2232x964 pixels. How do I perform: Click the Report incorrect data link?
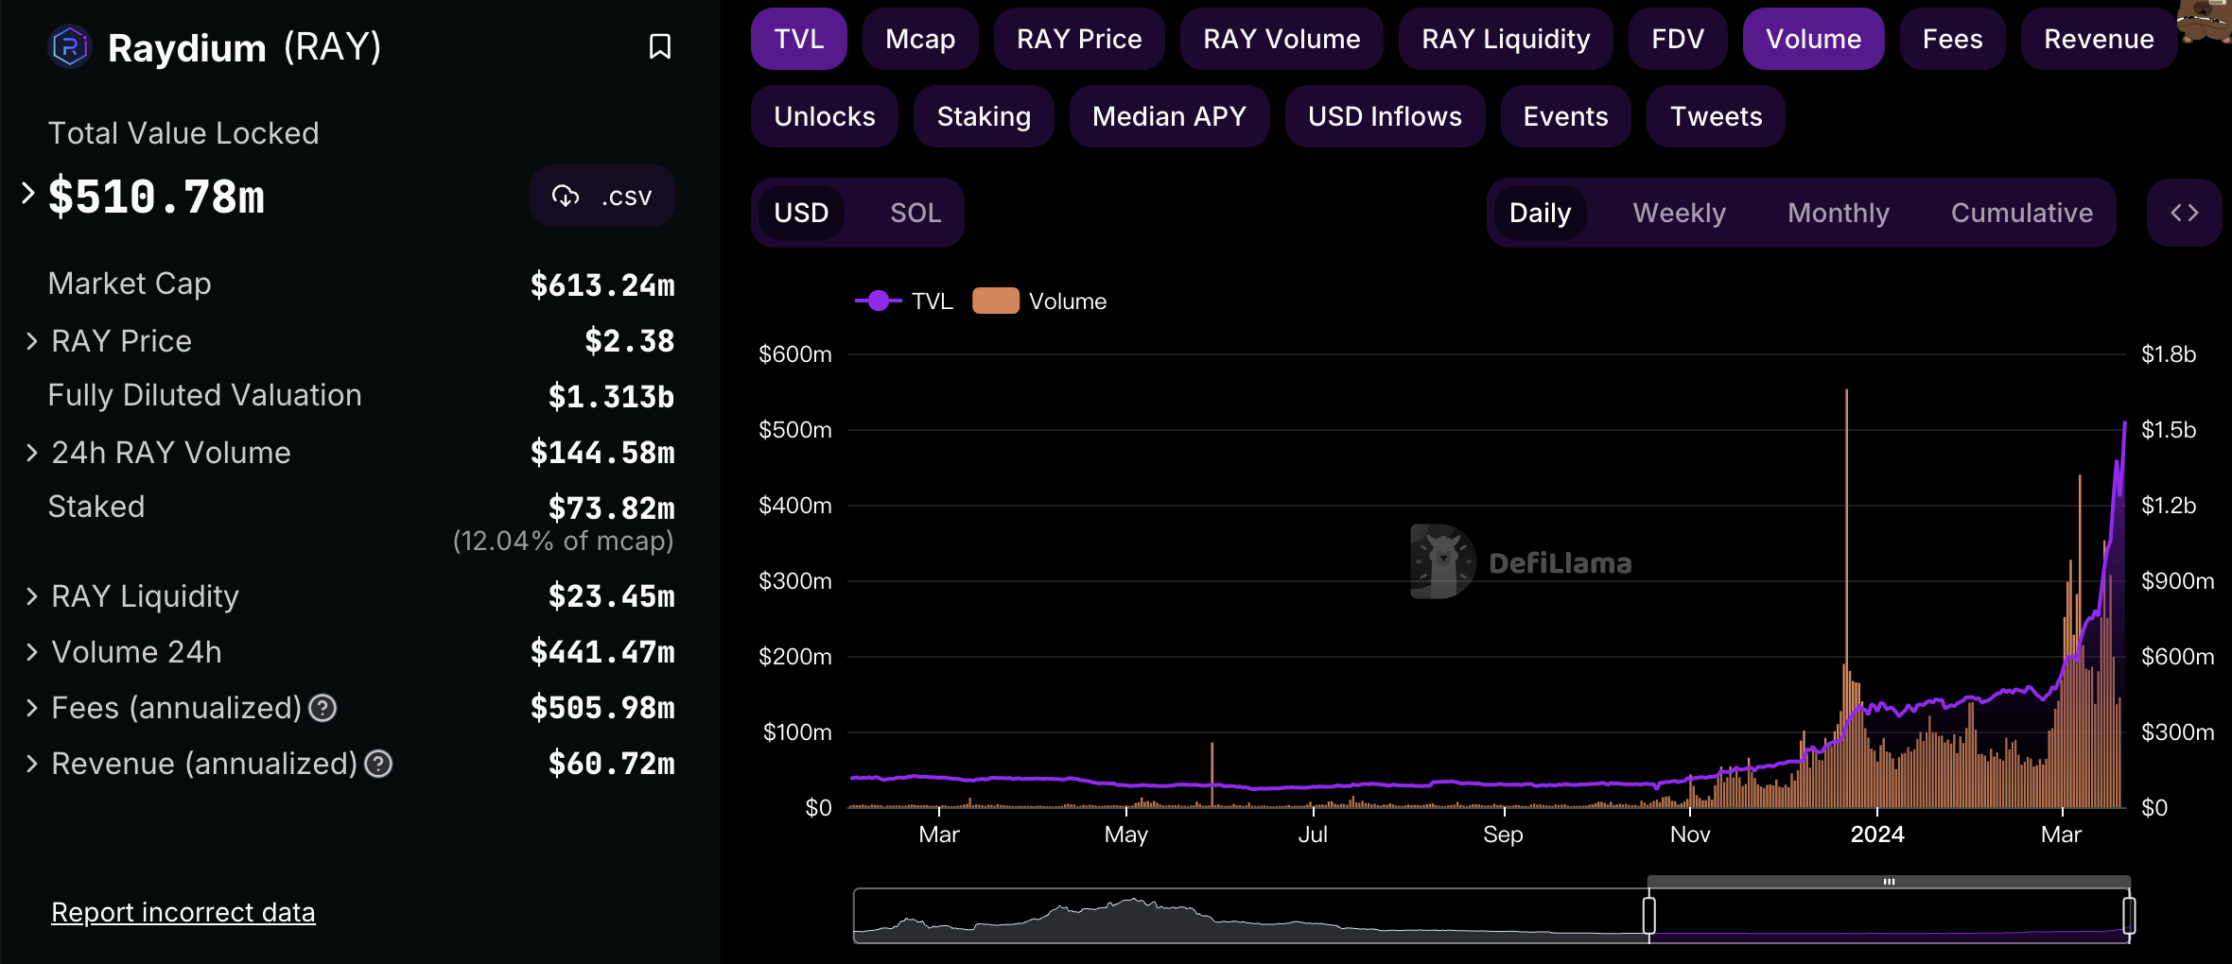(183, 911)
